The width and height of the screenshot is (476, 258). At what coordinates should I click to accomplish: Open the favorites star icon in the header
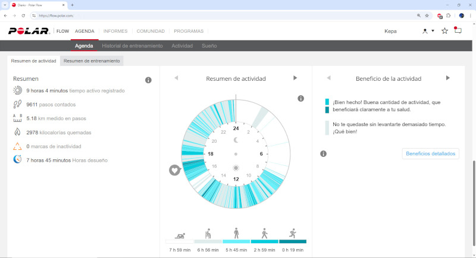tap(444, 31)
